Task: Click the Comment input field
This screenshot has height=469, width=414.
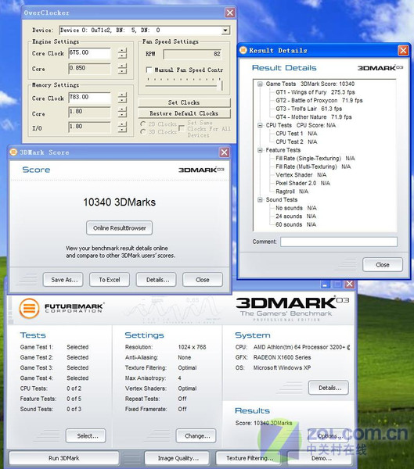Action: 339,242
